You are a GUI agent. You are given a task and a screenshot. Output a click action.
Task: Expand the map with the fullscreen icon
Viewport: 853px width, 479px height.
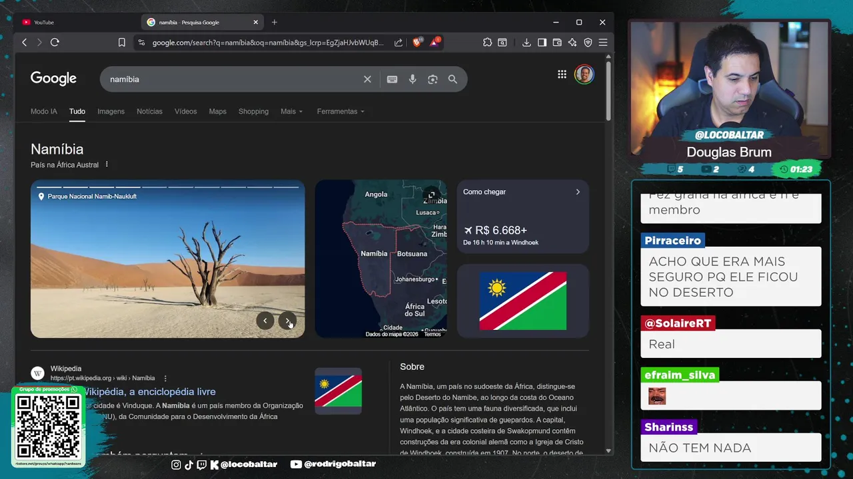[431, 195]
